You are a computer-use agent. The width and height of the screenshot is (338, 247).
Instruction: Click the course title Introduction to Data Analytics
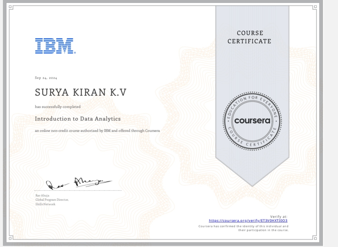[x=78, y=119]
